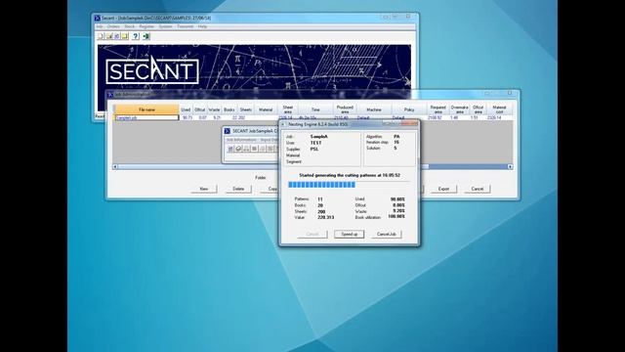Click New button in Job Administration
Image resolution: width=625 pixels, height=352 pixels.
tap(204, 189)
